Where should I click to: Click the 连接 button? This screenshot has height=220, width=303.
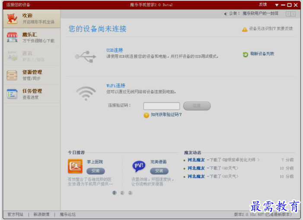pyautogui.click(x=197, y=106)
